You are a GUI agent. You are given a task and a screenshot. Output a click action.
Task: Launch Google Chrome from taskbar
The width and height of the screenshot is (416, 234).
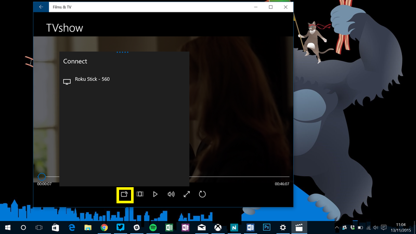tap(104, 228)
